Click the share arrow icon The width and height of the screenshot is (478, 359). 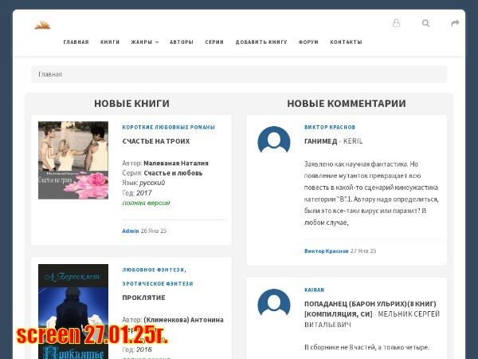click(455, 23)
